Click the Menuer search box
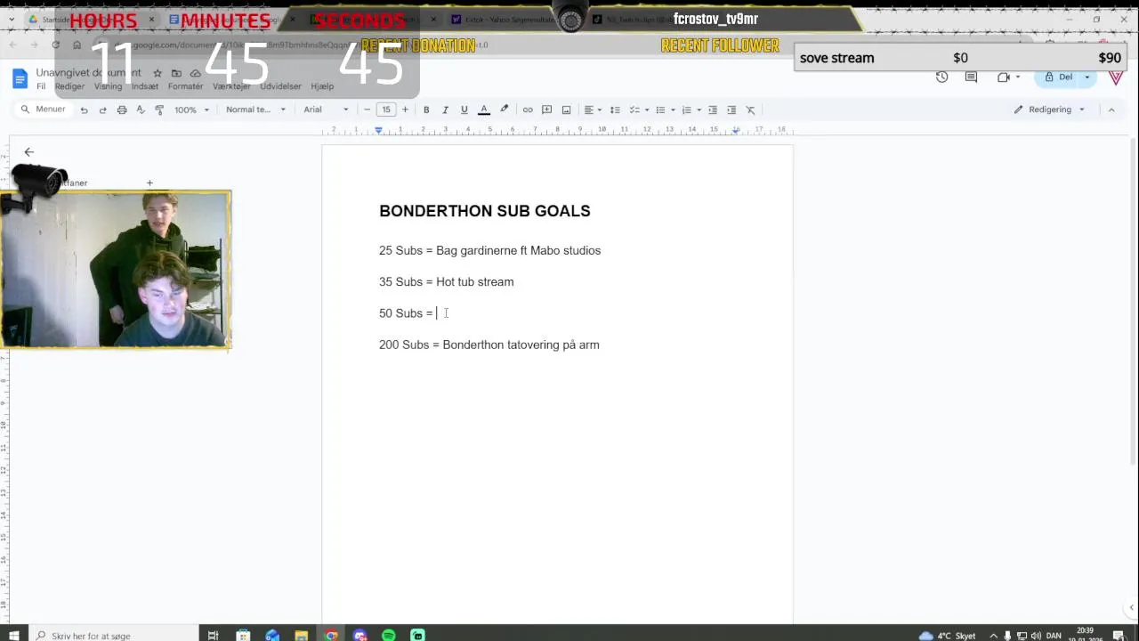The height and width of the screenshot is (641, 1139). (x=43, y=110)
